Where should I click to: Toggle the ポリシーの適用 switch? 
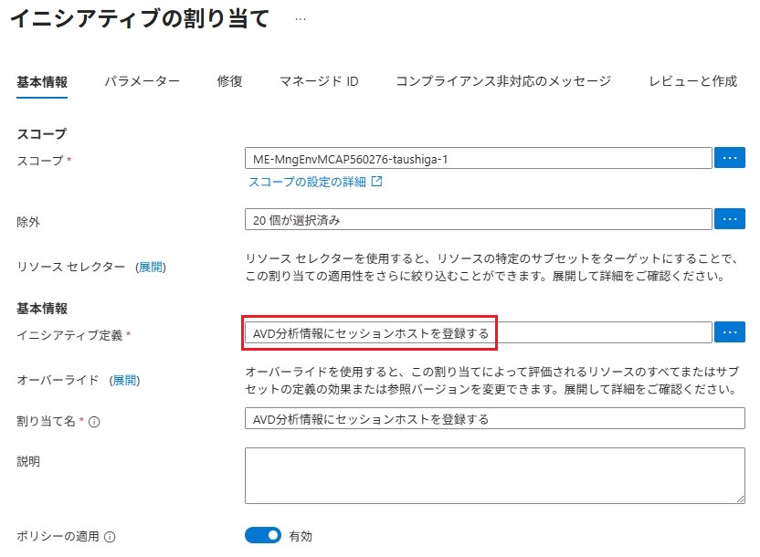[x=262, y=535]
